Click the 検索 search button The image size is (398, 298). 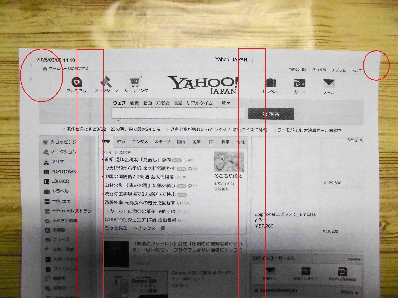(271, 114)
